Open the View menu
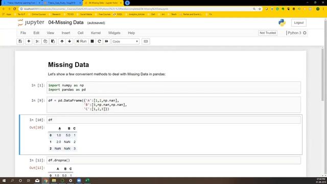Image resolution: width=327 pixels, height=184 pixels. pyautogui.click(x=50, y=33)
